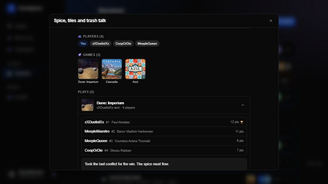328x184 pixels.
Task: Click the Countess Ariana Thorvald leader name
Action: click(132, 141)
